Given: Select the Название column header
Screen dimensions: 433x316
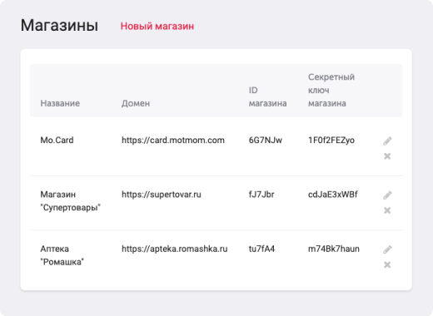Looking at the screenshot, I should (60, 103).
